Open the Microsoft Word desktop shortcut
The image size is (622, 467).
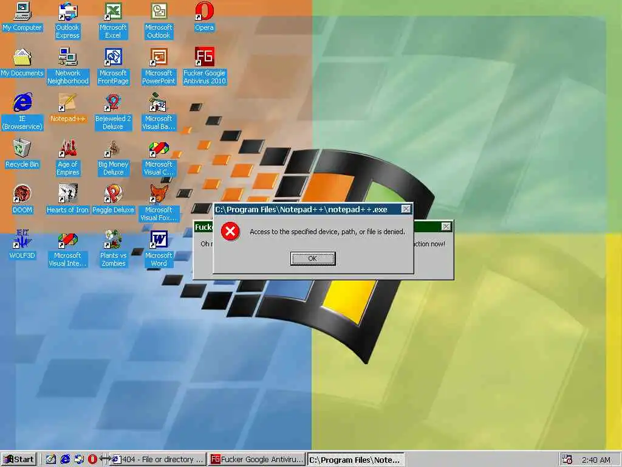(159, 249)
